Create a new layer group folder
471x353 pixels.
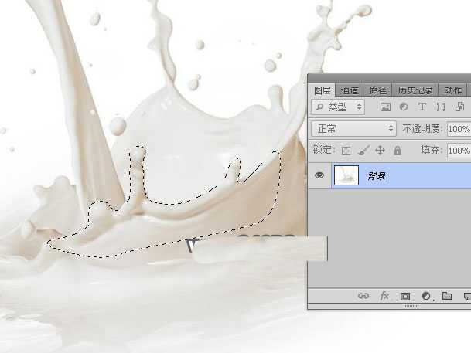pos(447,296)
